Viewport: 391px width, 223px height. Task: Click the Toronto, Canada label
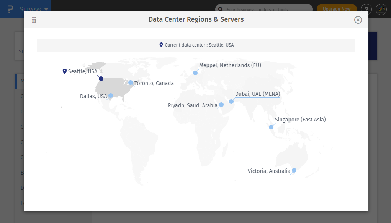pyautogui.click(x=154, y=83)
